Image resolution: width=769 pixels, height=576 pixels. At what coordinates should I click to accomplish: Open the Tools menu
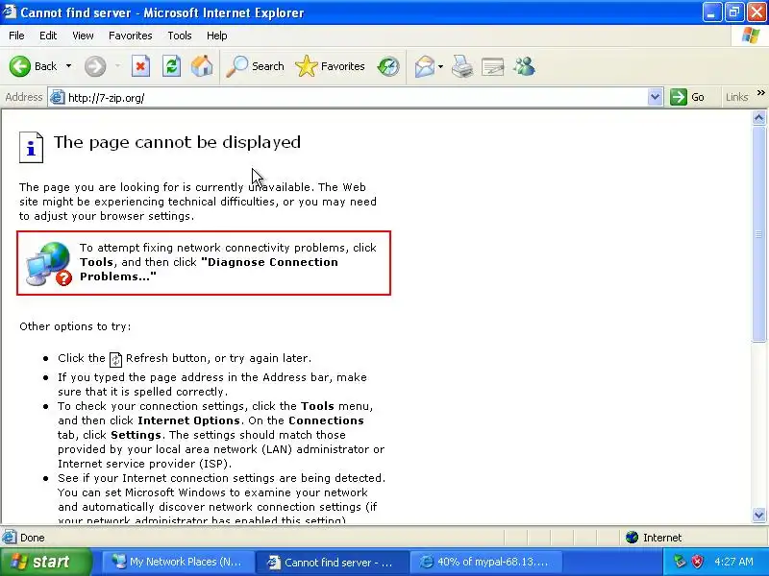(x=180, y=36)
